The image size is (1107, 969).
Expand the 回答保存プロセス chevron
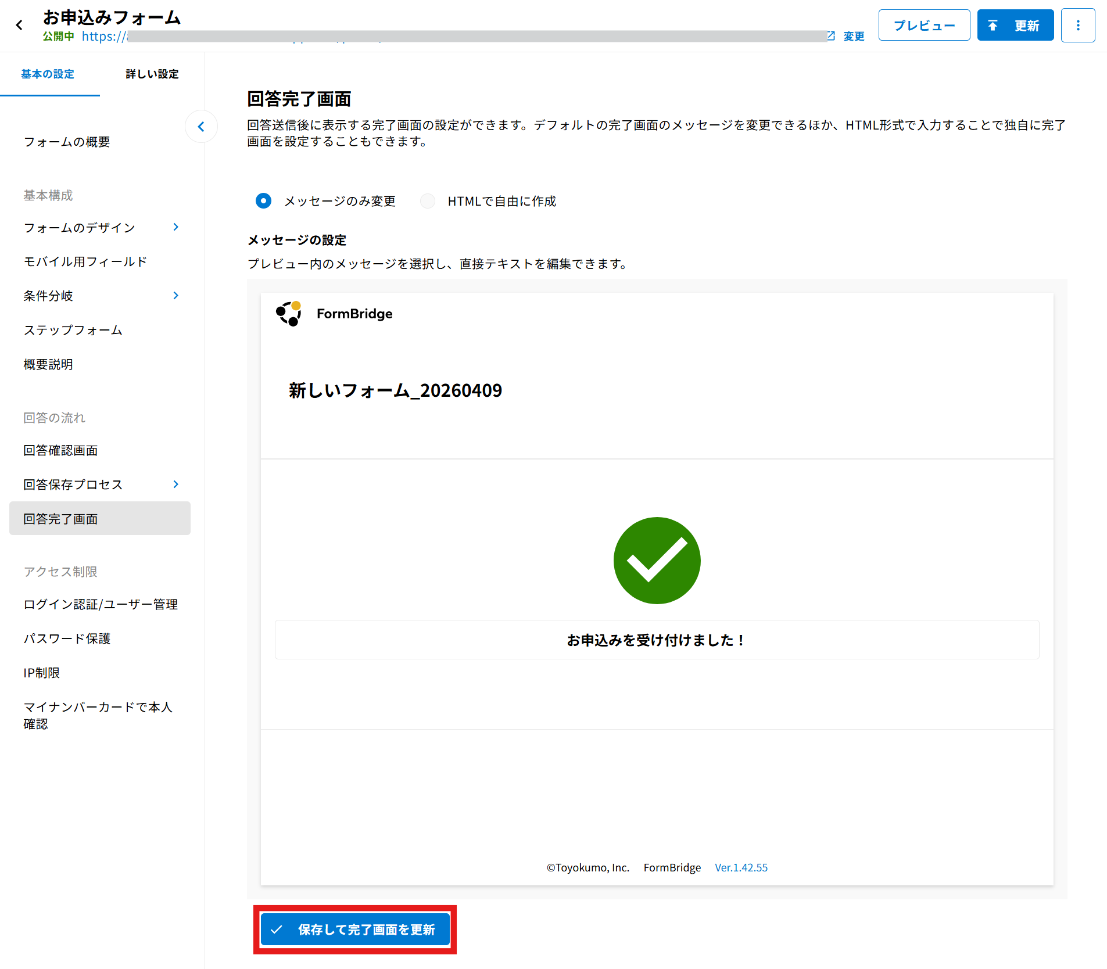coord(176,485)
